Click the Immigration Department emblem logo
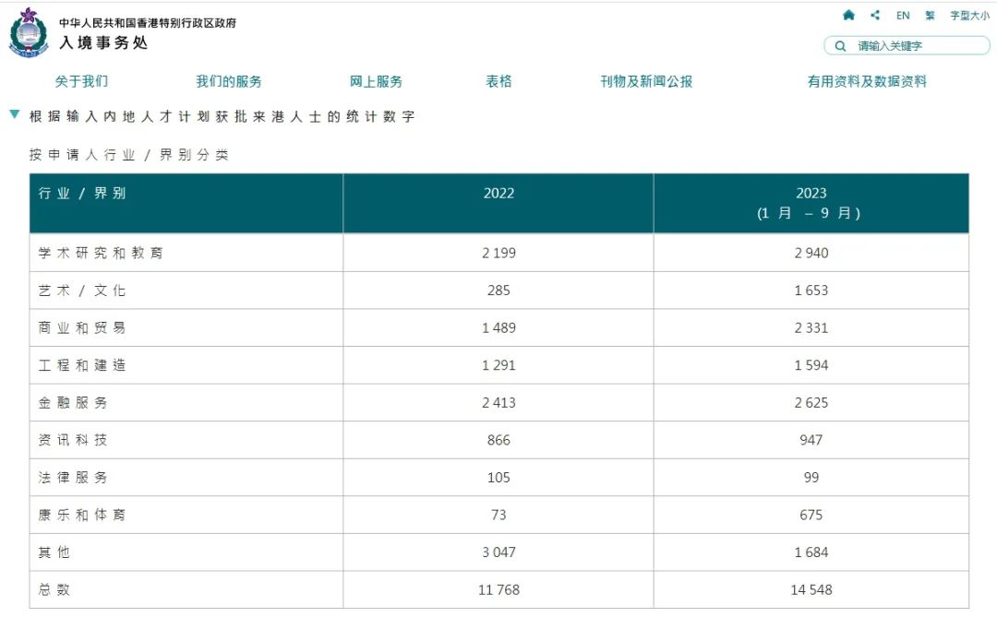 coord(29,33)
